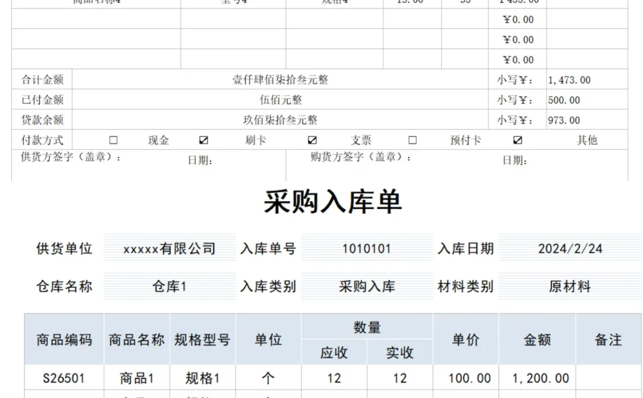Select the 入库类别 cell 采购入库
The height and width of the screenshot is (398, 643).
(x=367, y=286)
